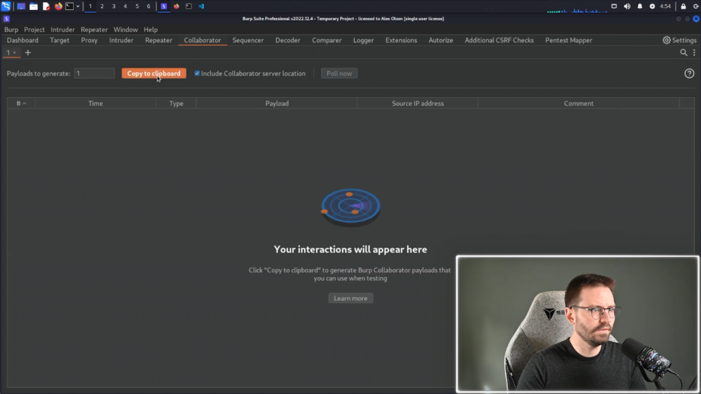Select the VS Code window in the taskbar

(201, 6)
